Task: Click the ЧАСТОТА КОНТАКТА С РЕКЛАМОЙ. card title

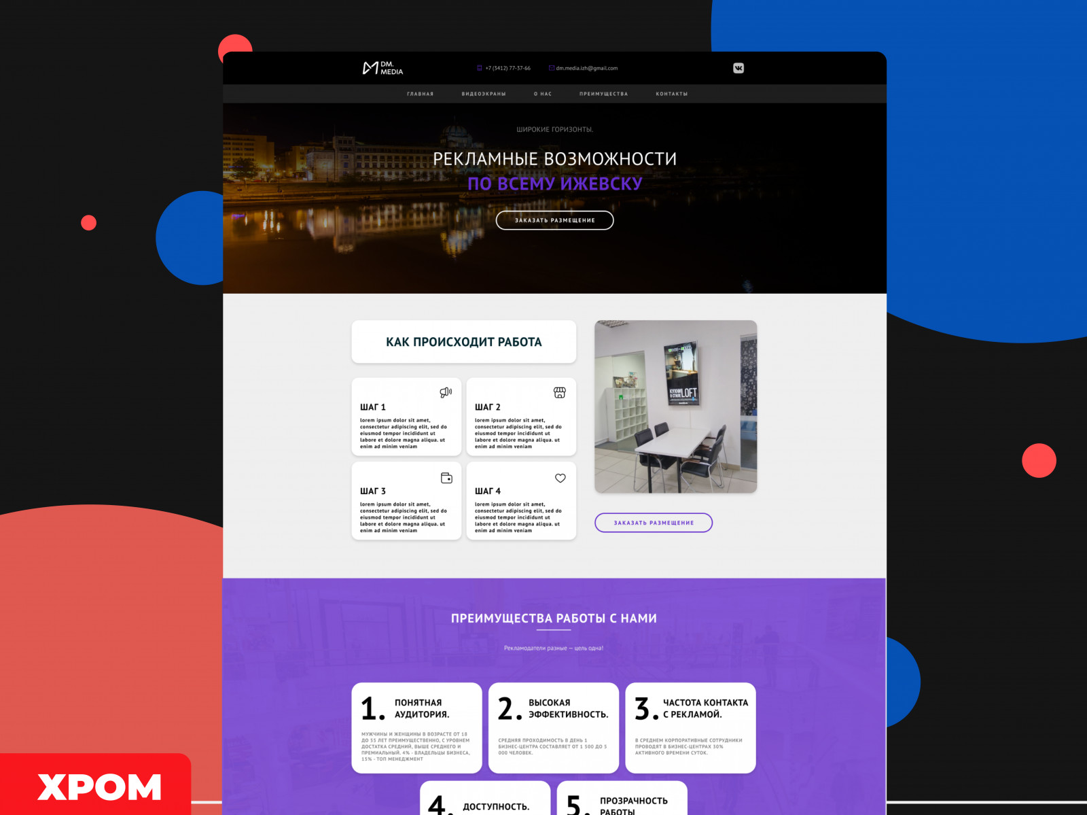Action: tap(705, 708)
